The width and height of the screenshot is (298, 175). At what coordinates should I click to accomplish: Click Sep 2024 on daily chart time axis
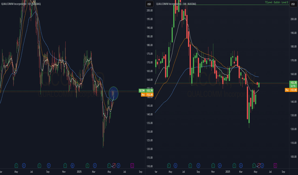[x=48, y=172]
